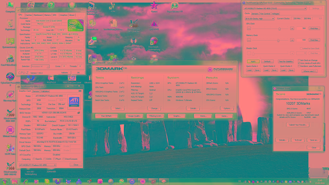Click the Run 3DMark button
Screen dimensions: 329x185
tap(106, 116)
